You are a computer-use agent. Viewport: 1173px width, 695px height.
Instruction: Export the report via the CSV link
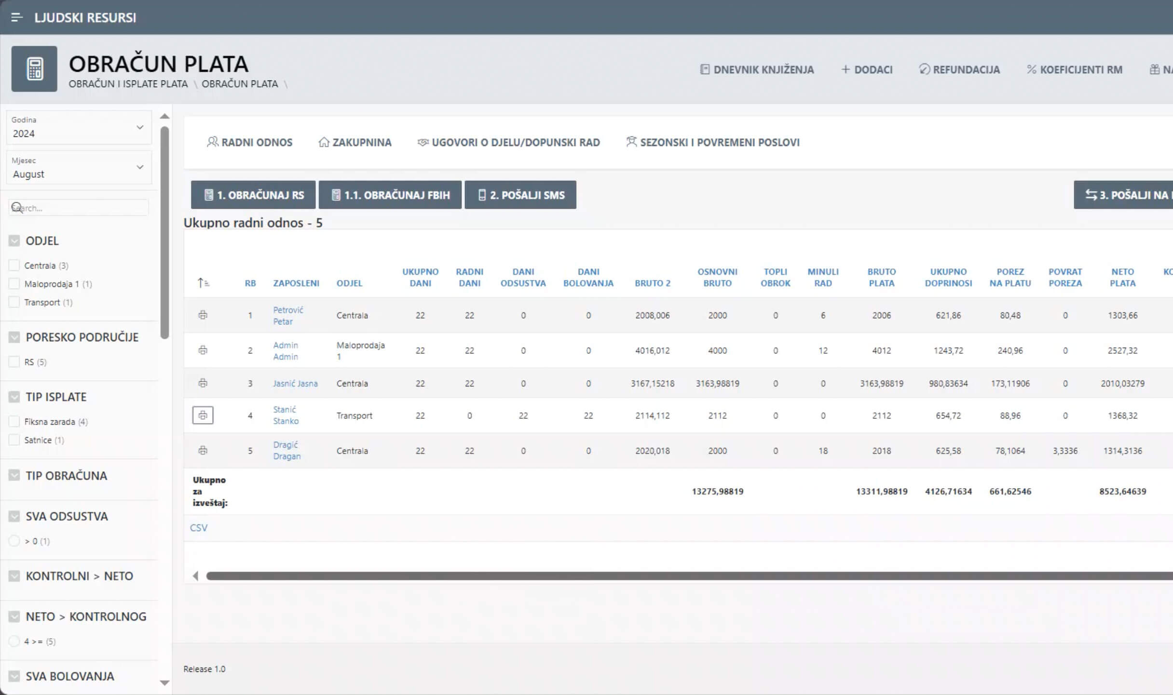[x=198, y=527]
